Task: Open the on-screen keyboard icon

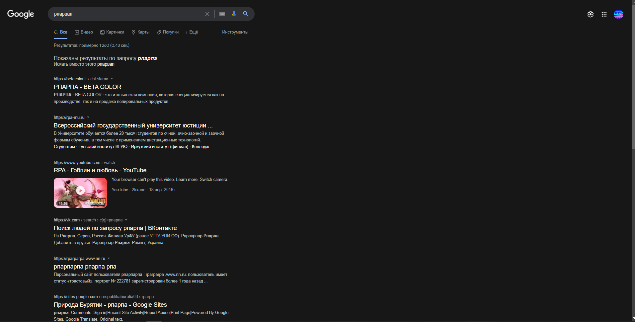Action: [x=222, y=14]
